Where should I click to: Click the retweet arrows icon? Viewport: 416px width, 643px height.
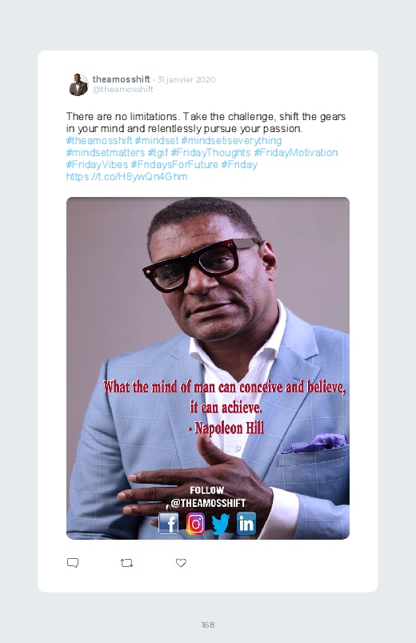click(x=126, y=563)
